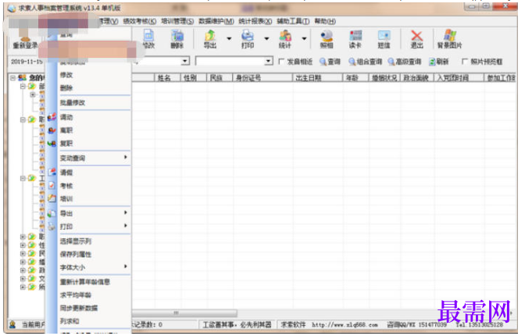Image resolution: width=525 pixels, height=336 pixels.
Task: Click the 高级查询 button
Action: [404, 61]
